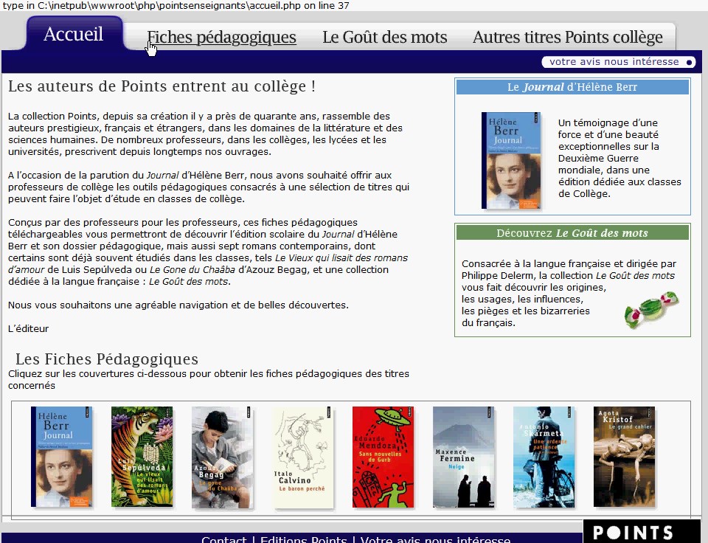Click text 'Consacrée à la langue française et dirigée'
This screenshot has height=543, width=708.
coord(568,293)
